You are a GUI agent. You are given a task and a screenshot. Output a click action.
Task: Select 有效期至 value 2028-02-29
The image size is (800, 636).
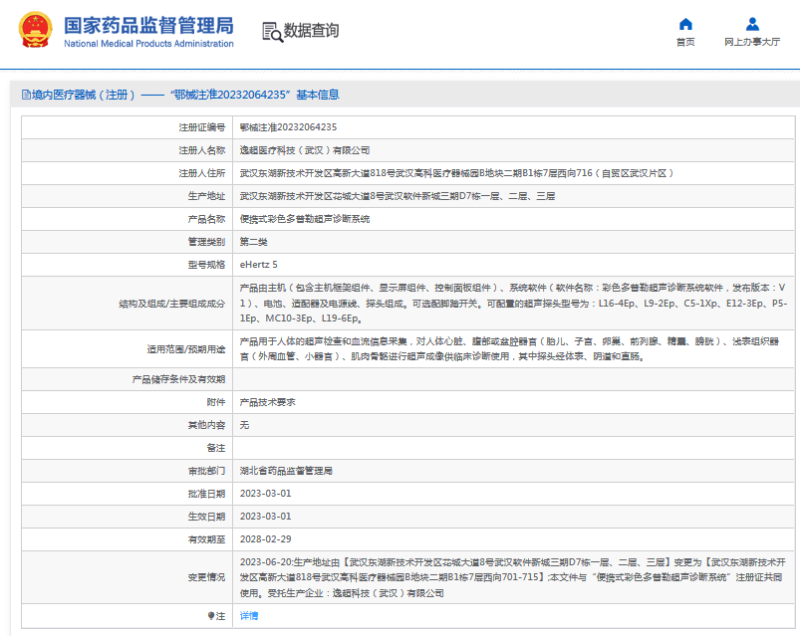(265, 539)
